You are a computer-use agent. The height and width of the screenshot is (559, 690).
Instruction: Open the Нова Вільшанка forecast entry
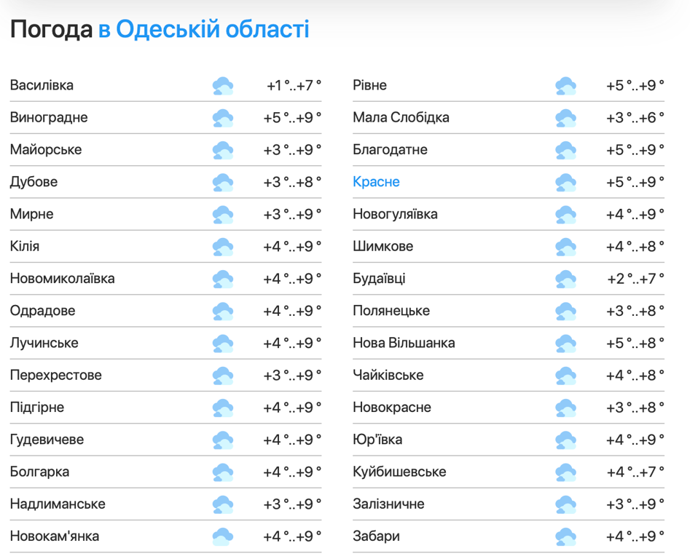pyautogui.click(x=404, y=343)
